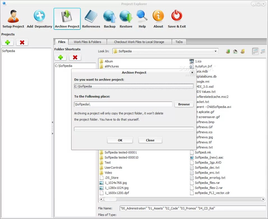Select the Archive Project toolbar button
The width and height of the screenshot is (268, 219).
(67, 19)
